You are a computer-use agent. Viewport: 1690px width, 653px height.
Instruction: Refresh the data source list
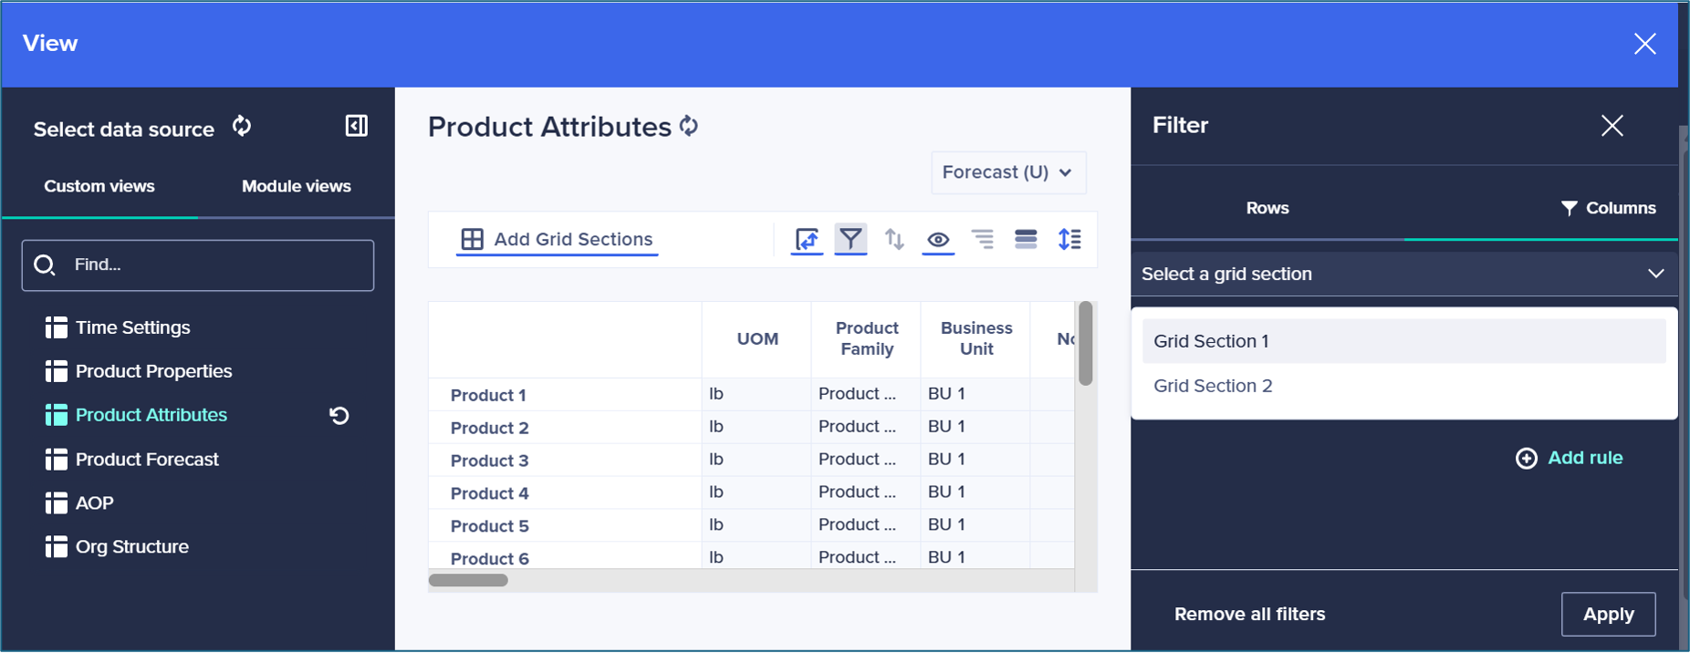click(242, 126)
